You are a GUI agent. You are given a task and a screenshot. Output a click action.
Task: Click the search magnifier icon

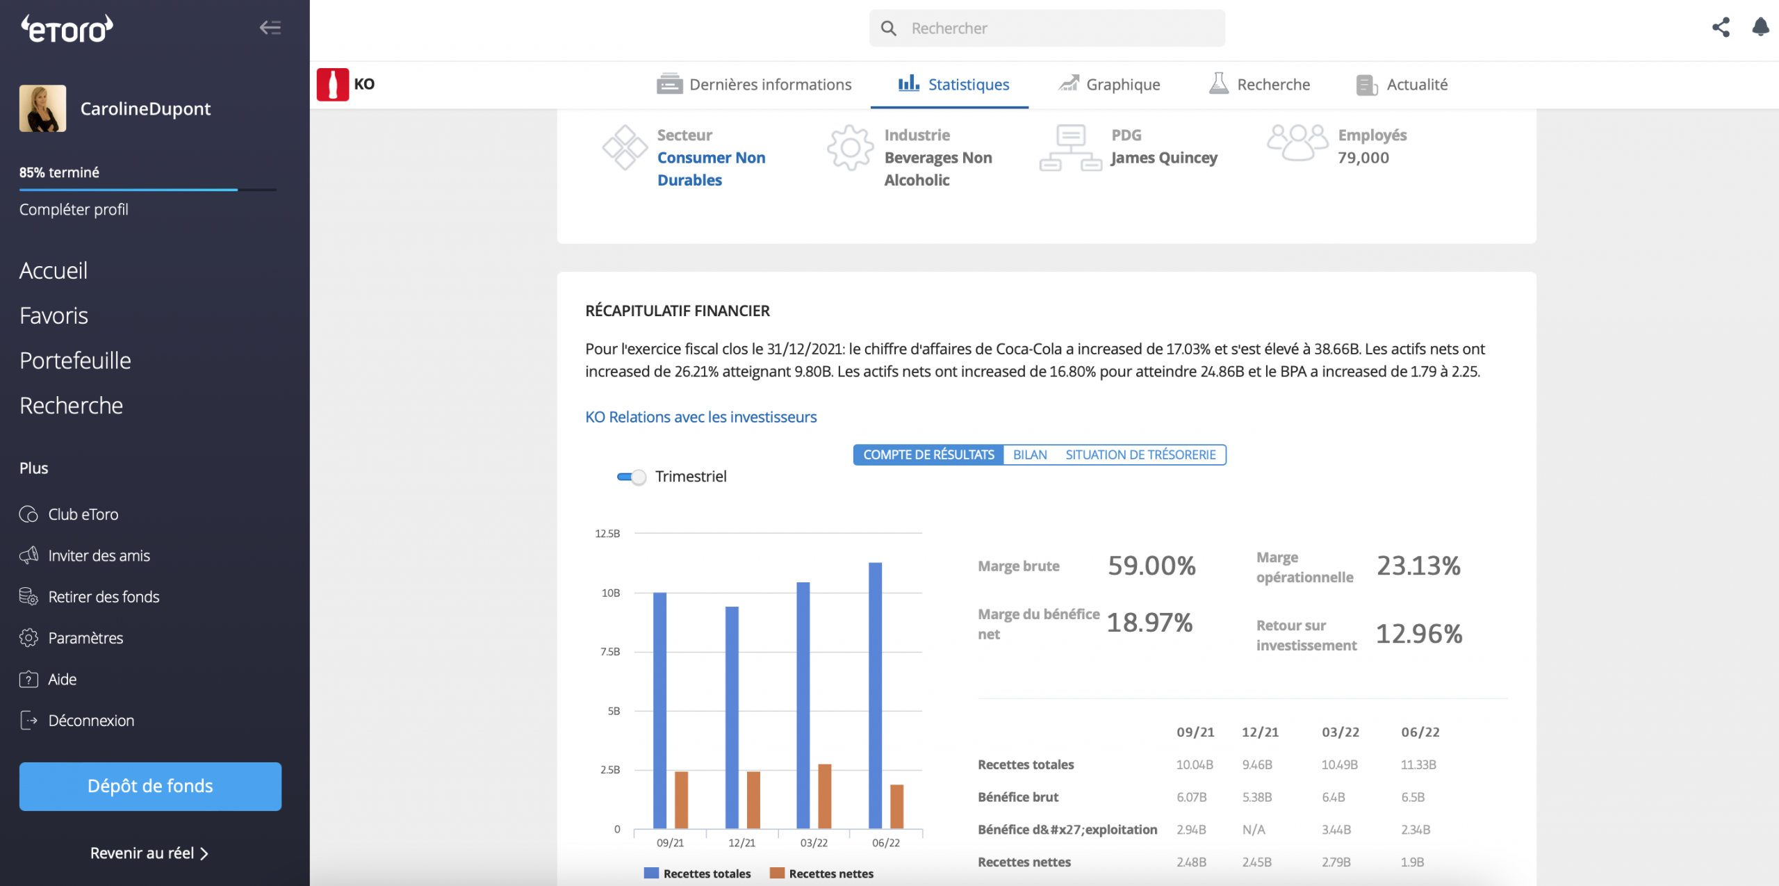(889, 28)
